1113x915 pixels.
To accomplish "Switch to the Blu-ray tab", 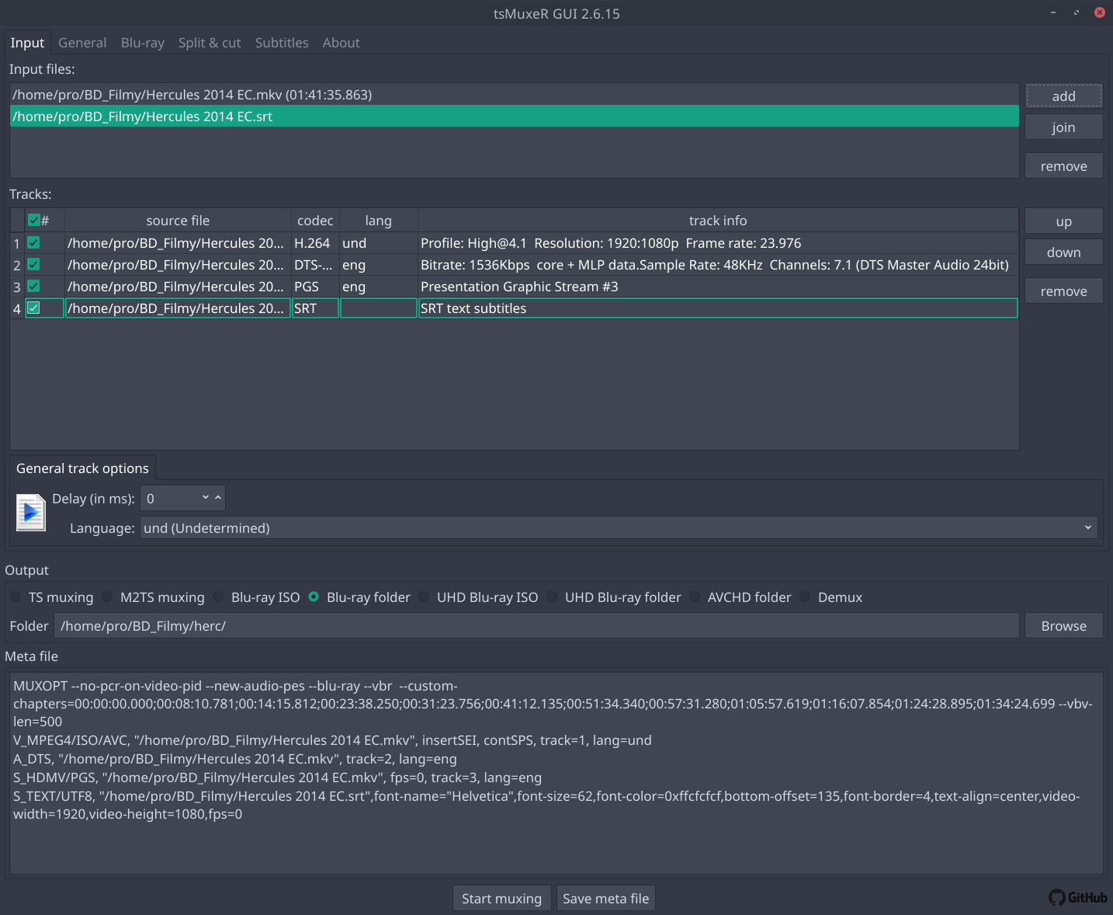I will (x=142, y=43).
